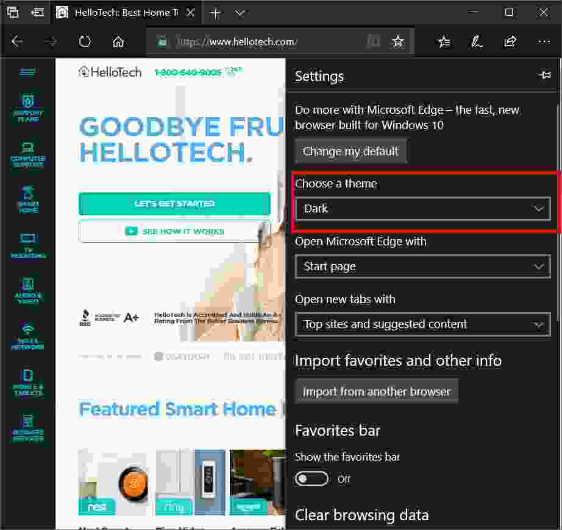
Task: Open the reading view icon in the address bar
Action: click(x=374, y=41)
